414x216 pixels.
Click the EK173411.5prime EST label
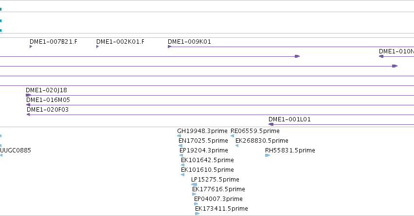click(x=221, y=209)
